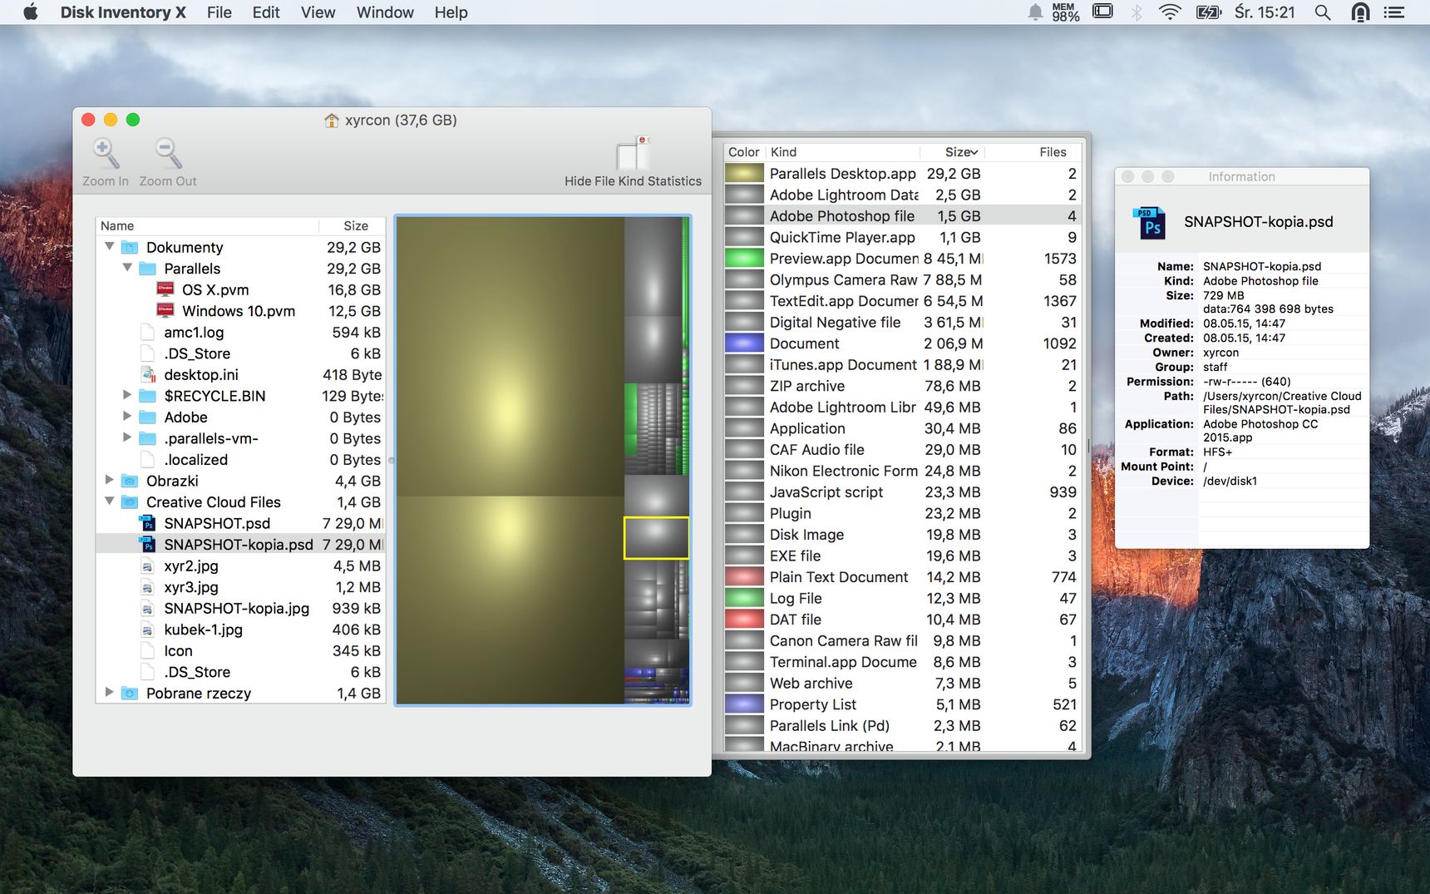Click the green block in the treemap
Screen dimensions: 1430x894
[630, 420]
